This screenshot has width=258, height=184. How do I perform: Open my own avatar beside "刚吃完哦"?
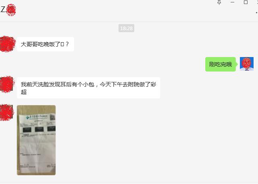[x=246, y=64]
